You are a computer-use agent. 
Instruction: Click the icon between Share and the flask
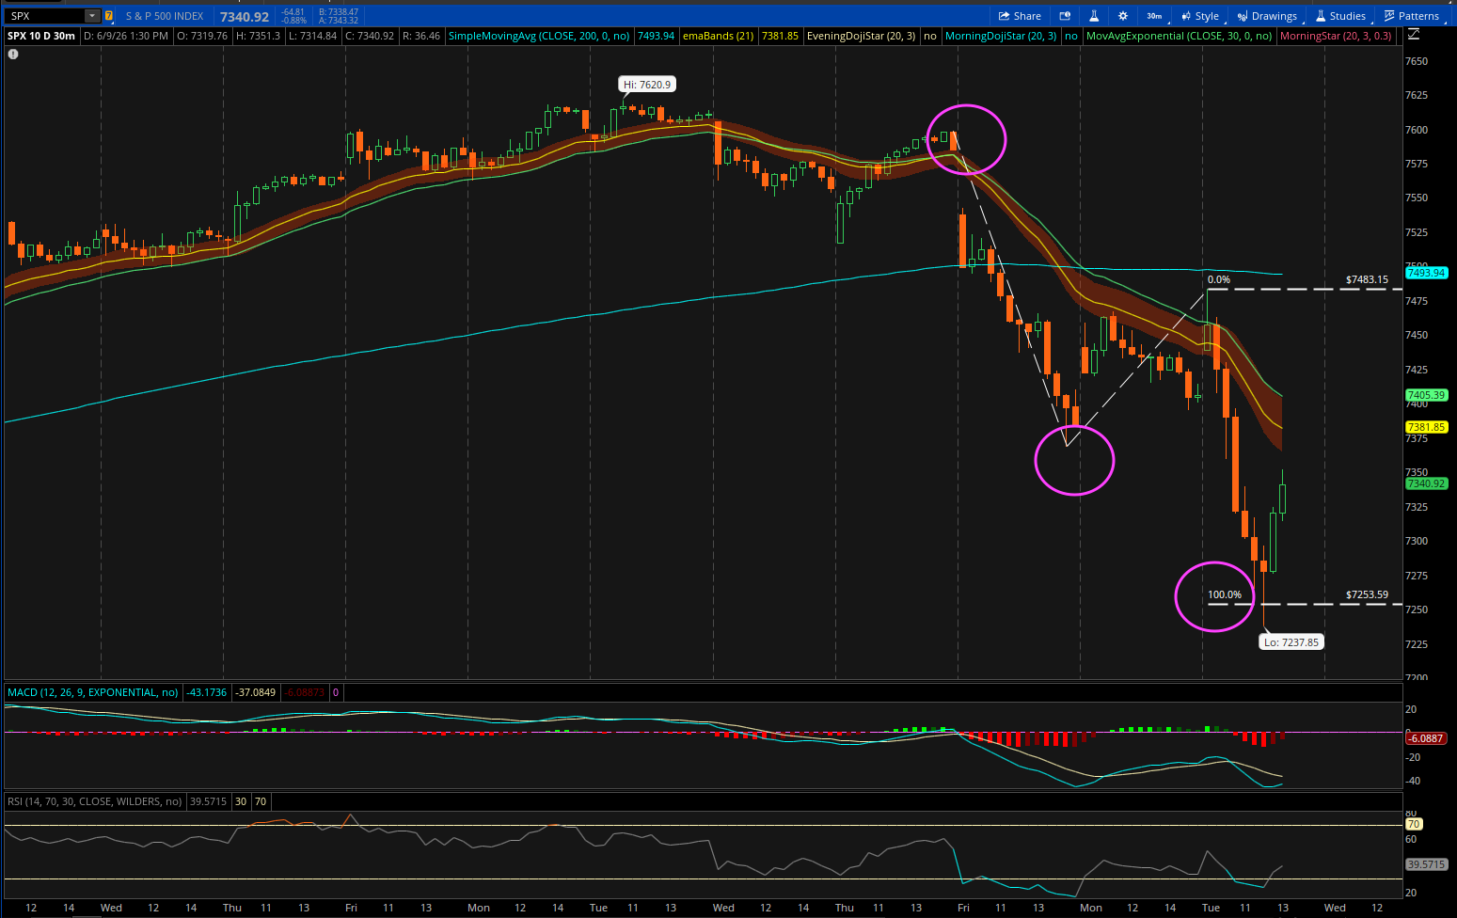(1065, 16)
